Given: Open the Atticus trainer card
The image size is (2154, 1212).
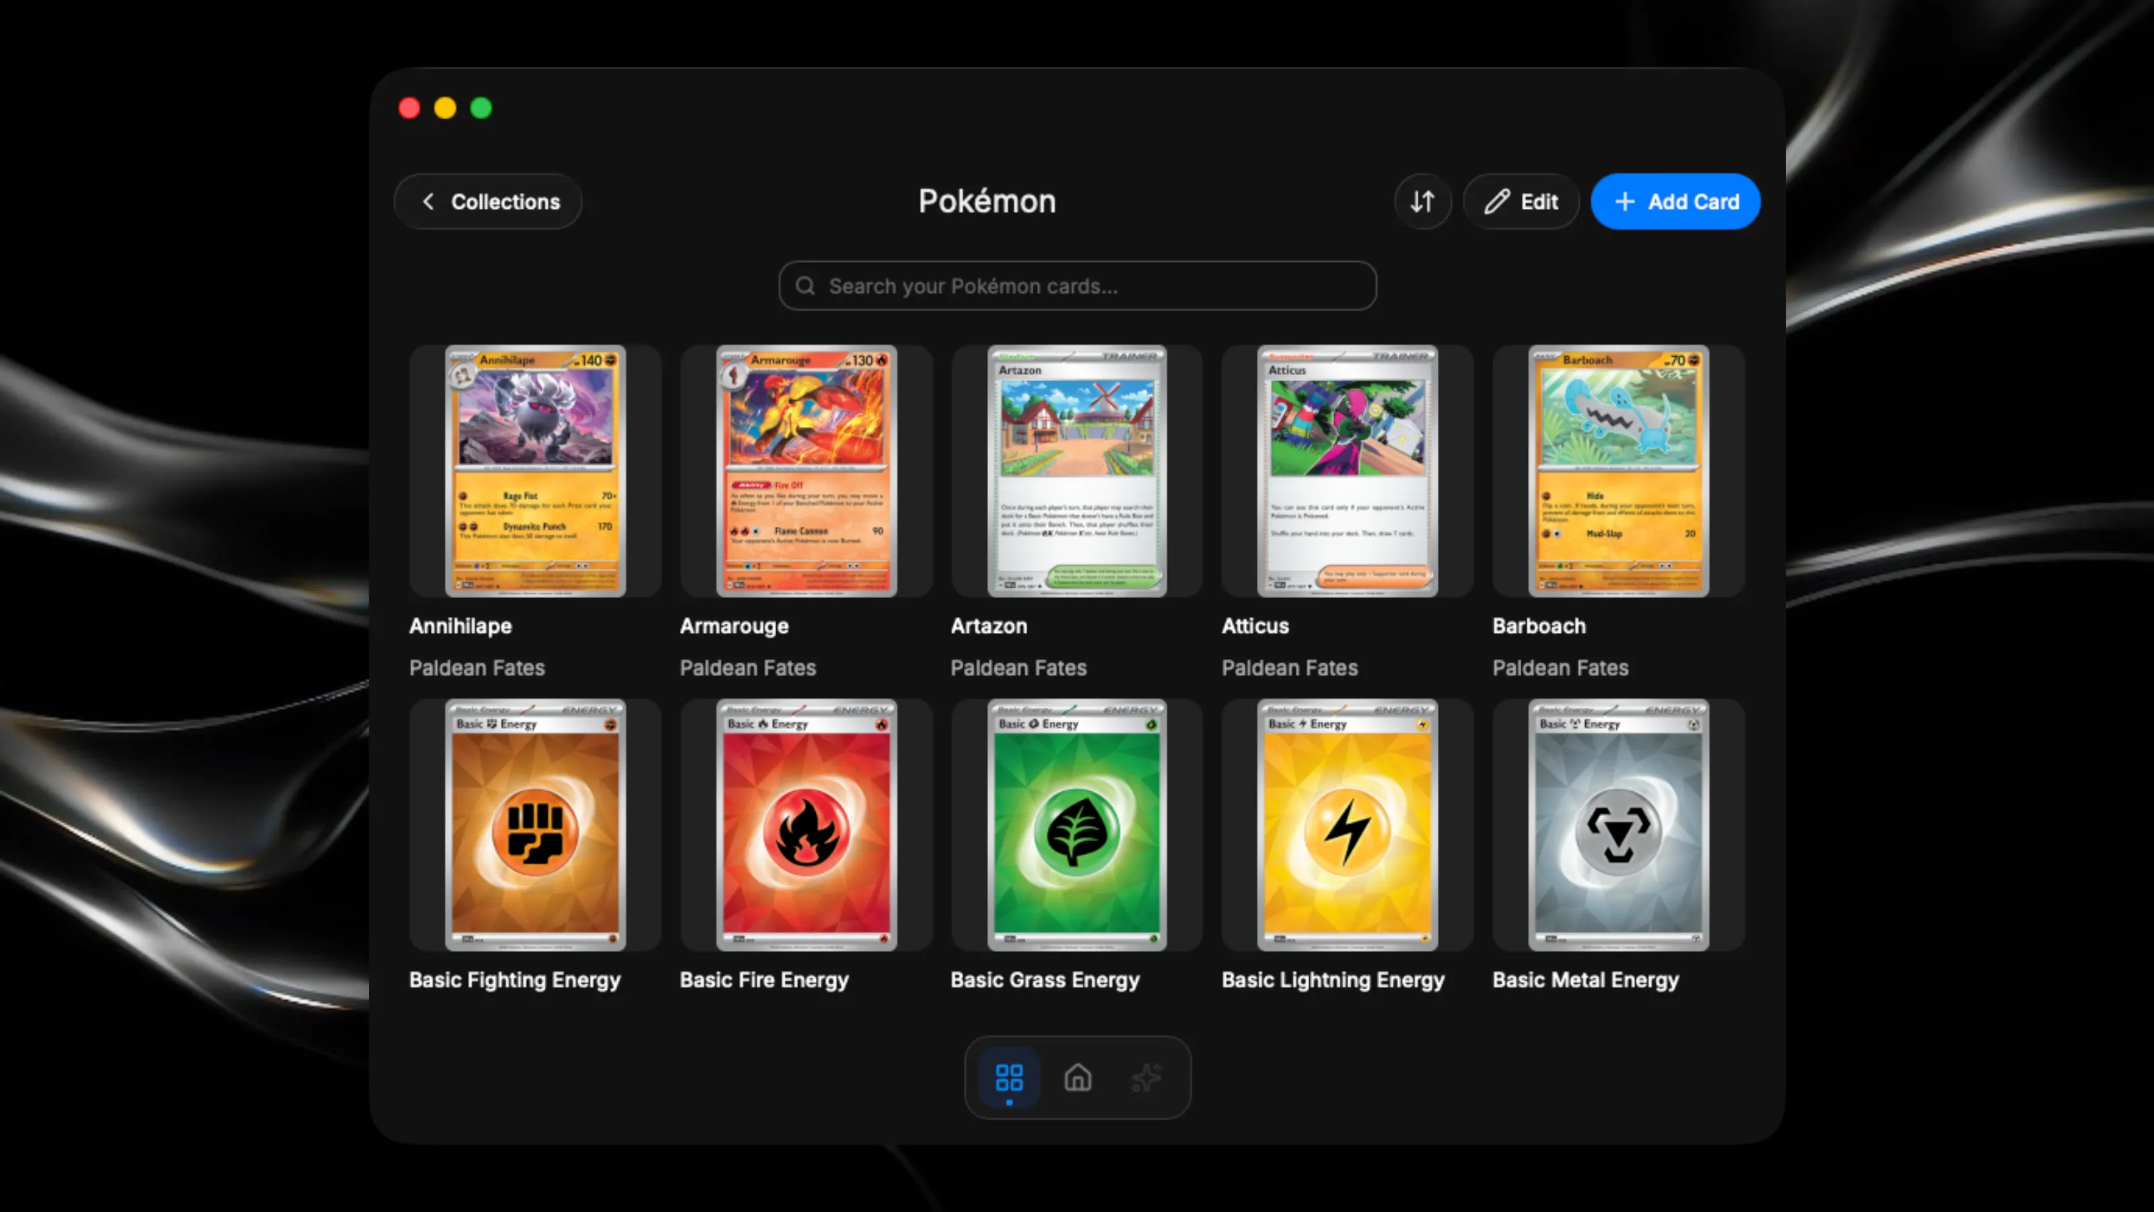Looking at the screenshot, I should (1348, 471).
